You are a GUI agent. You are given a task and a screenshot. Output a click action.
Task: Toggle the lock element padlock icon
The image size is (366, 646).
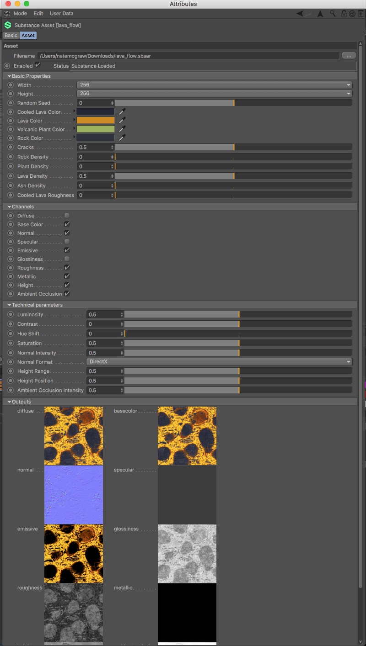(x=344, y=14)
